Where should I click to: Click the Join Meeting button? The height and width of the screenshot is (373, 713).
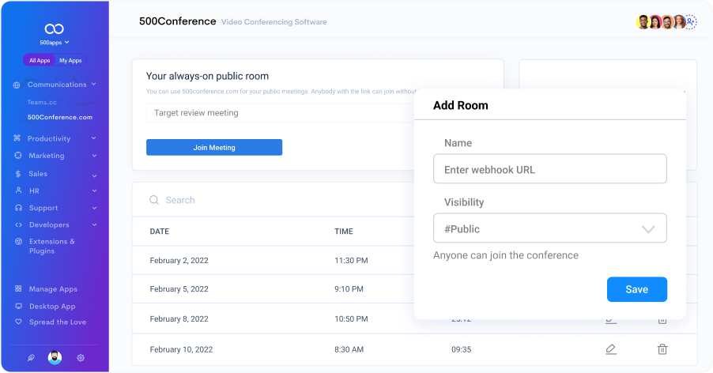[x=214, y=148]
